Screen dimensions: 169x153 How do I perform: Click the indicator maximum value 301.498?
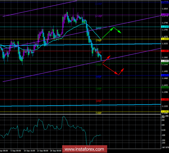[165, 116]
